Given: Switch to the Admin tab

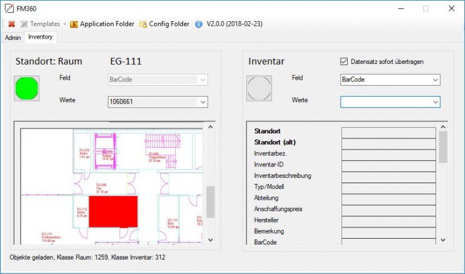Looking at the screenshot, I should 13,37.
